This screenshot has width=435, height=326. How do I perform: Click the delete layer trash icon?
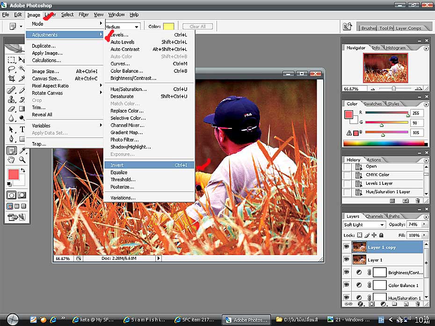click(418, 304)
